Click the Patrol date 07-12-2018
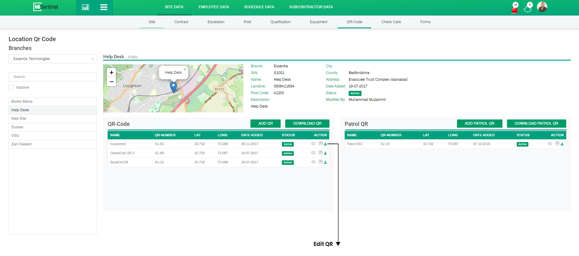Image resolution: width=579 pixels, height=256 pixels. click(481, 144)
